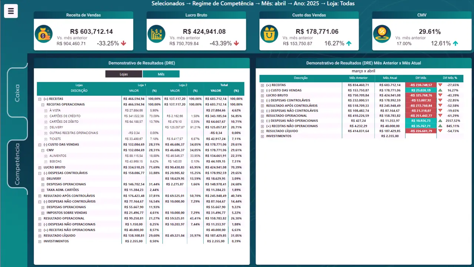Toggle the Mês view button
474x267 pixels.
(x=161, y=74)
